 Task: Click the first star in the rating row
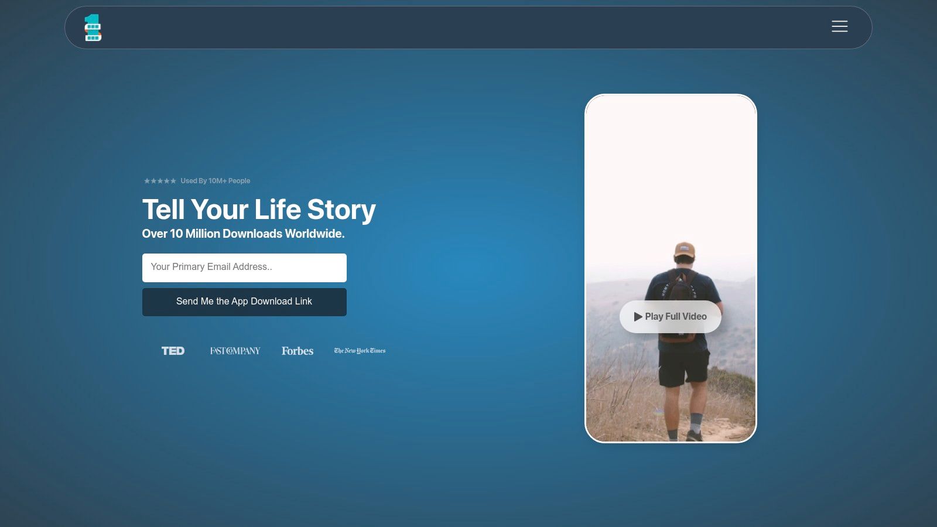[x=147, y=181]
